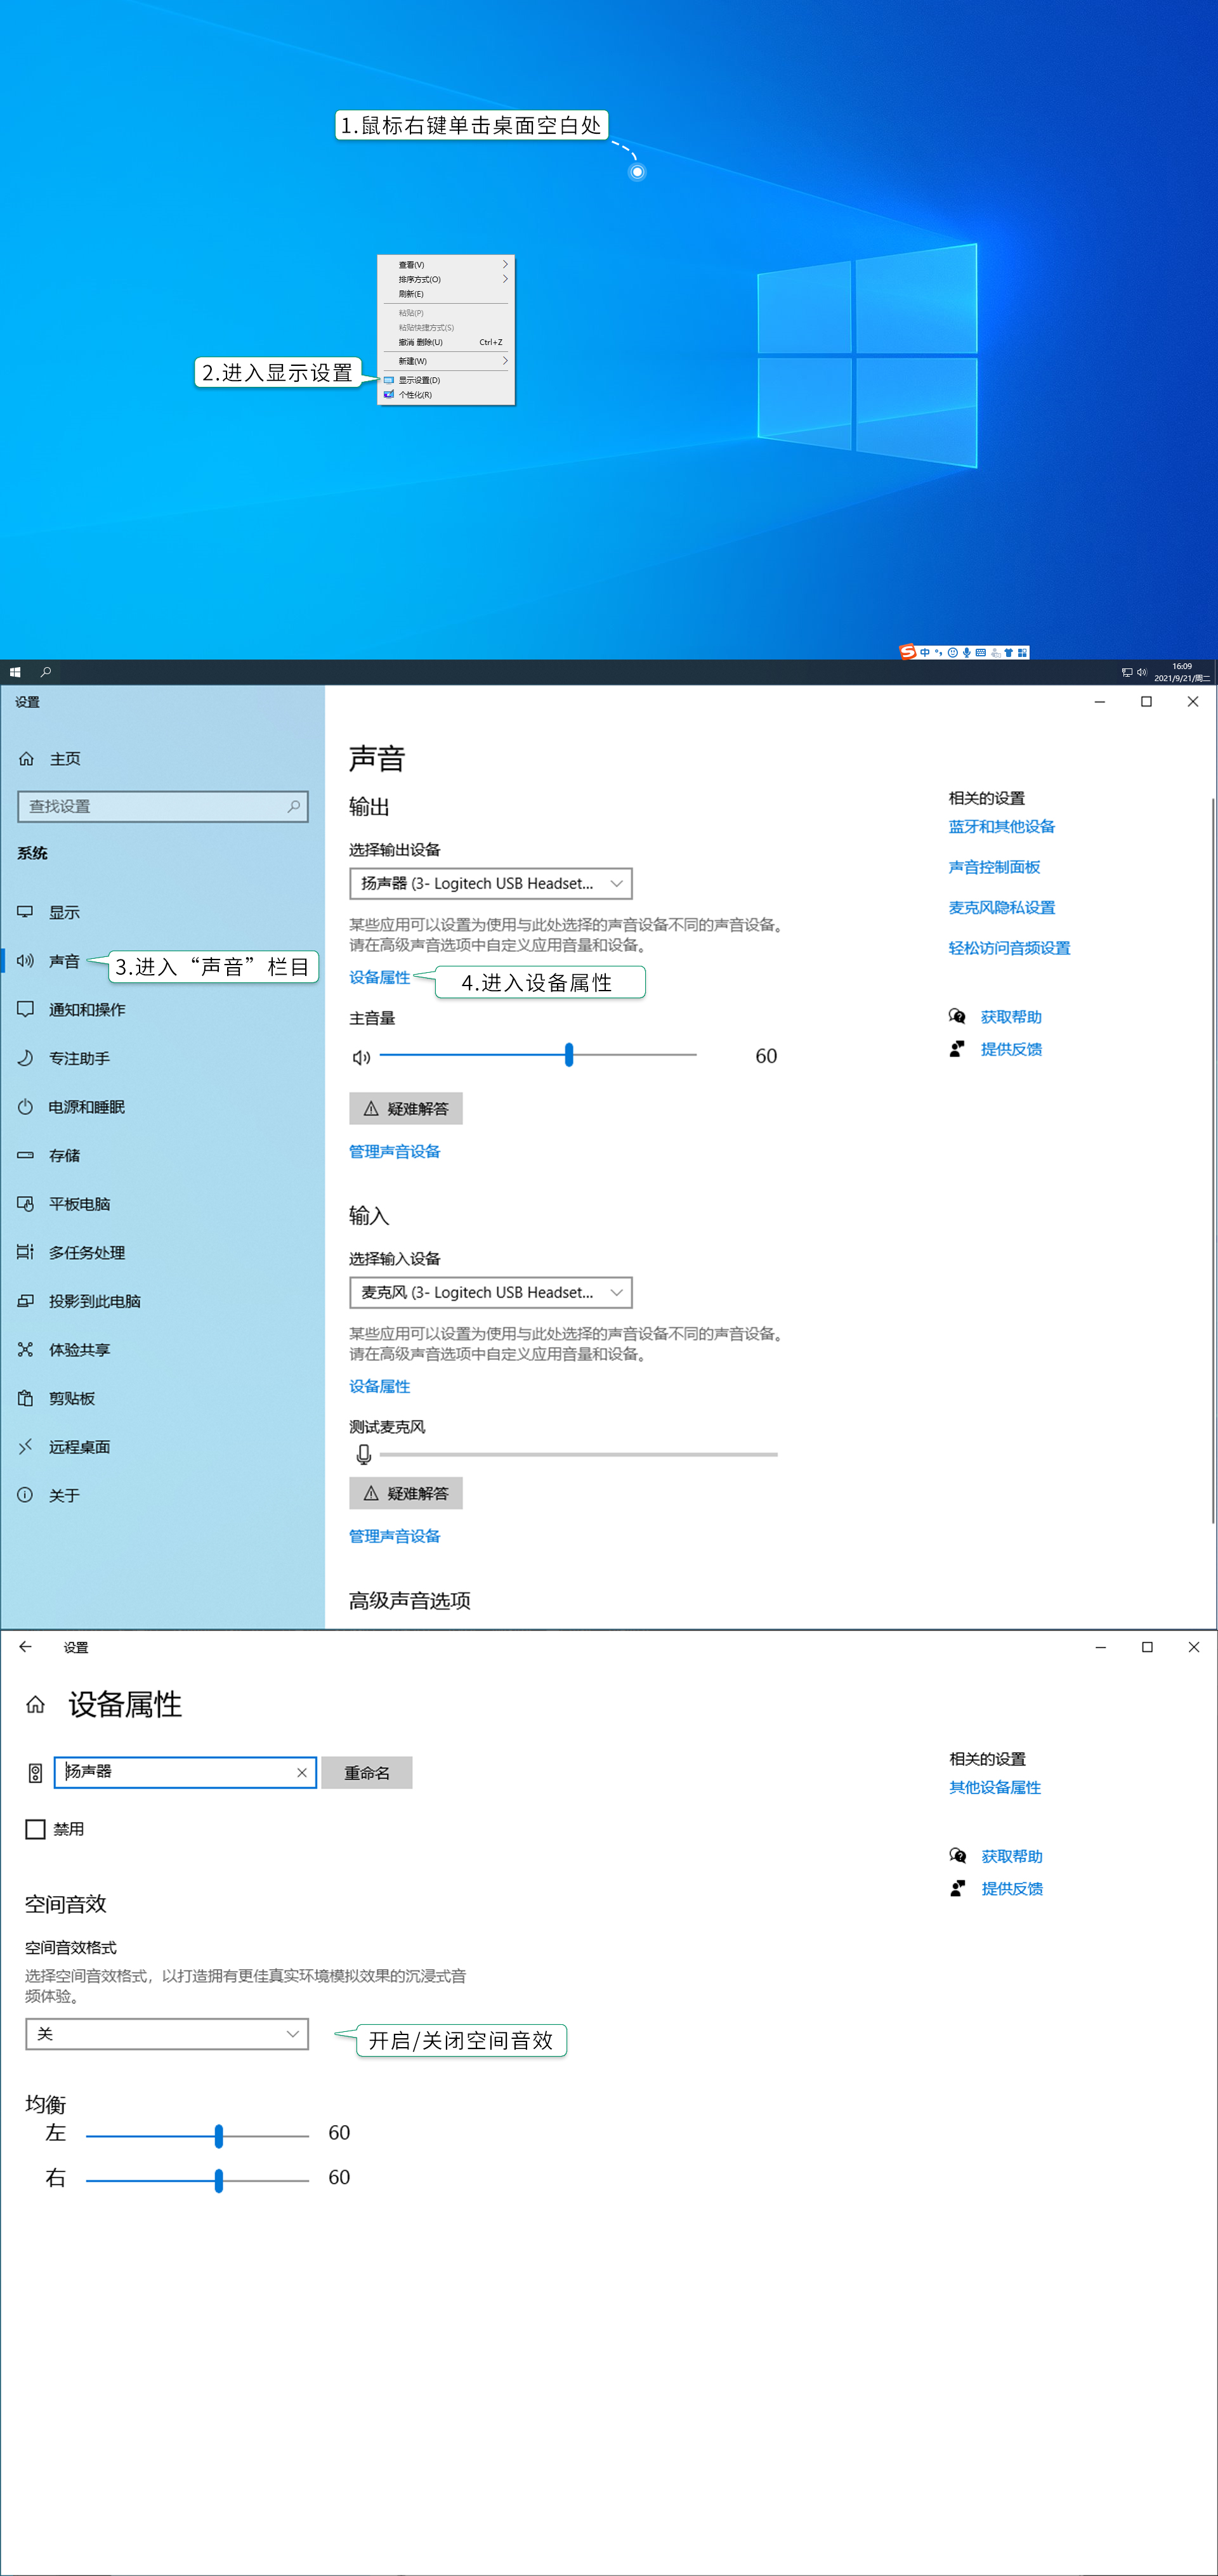Toggle Sogou 中 Chinese/English mode
Screen dimensions: 1218x2576
click(925, 652)
